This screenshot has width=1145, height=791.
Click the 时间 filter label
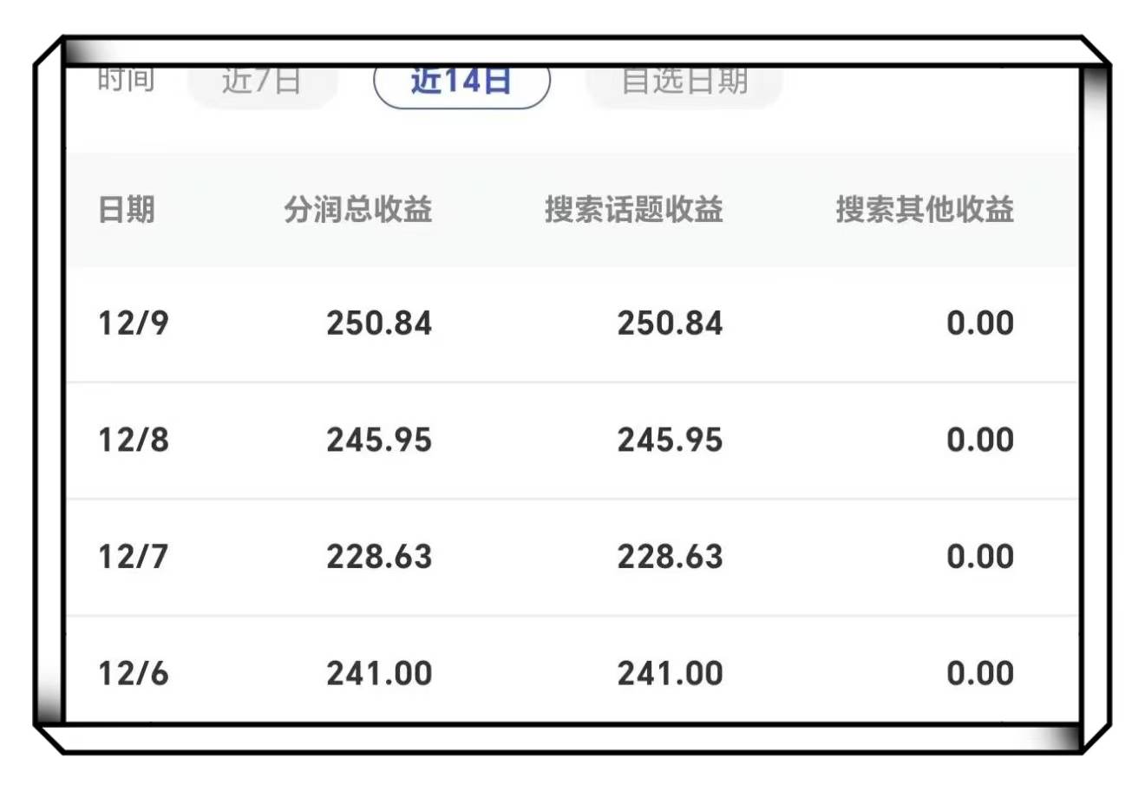(126, 81)
